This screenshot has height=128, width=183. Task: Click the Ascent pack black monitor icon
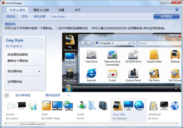pyautogui.click(x=22, y=106)
